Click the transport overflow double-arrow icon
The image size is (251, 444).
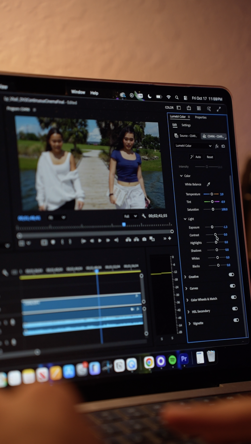(x=165, y=239)
